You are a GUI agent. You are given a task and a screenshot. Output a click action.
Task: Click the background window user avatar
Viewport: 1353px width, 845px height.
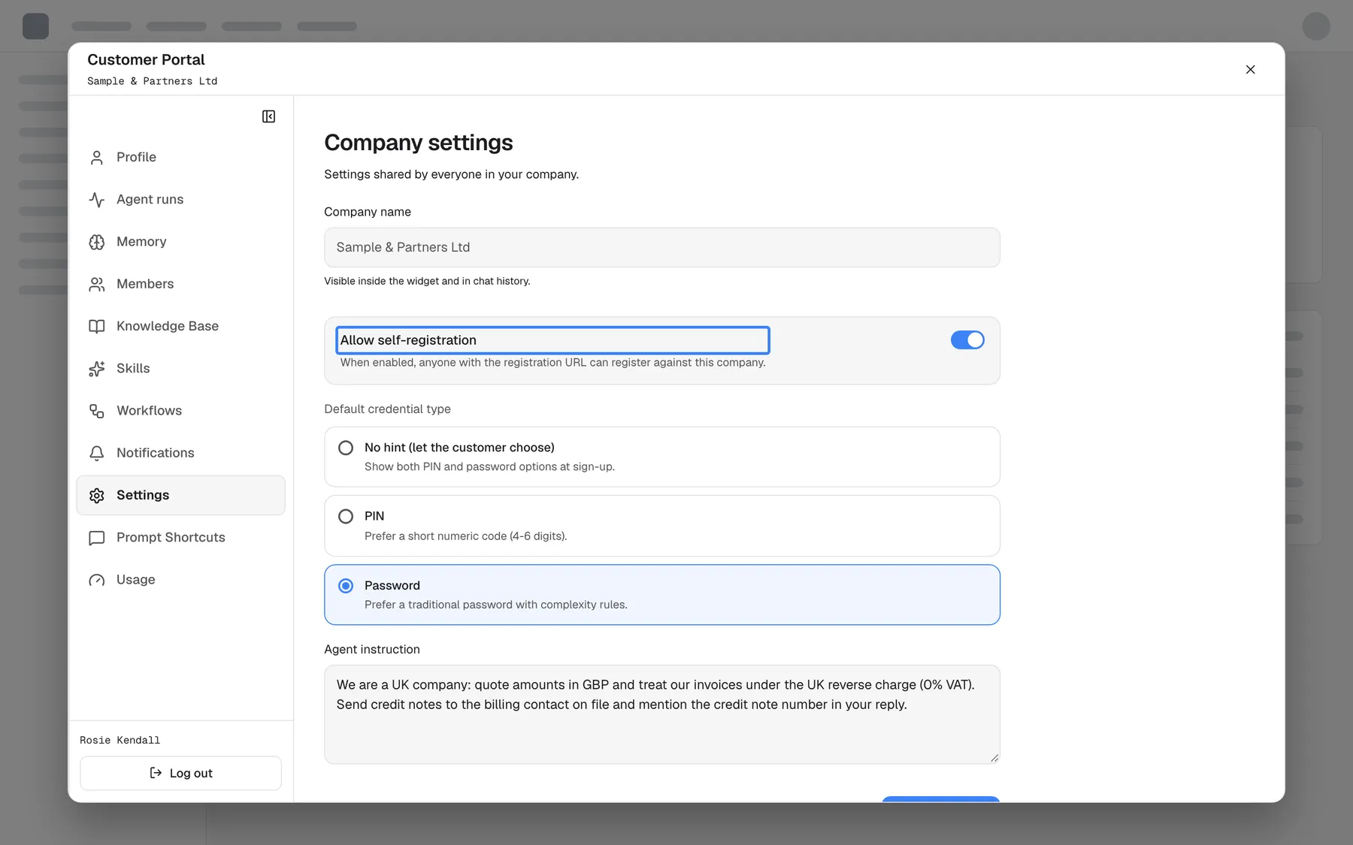click(x=1316, y=26)
